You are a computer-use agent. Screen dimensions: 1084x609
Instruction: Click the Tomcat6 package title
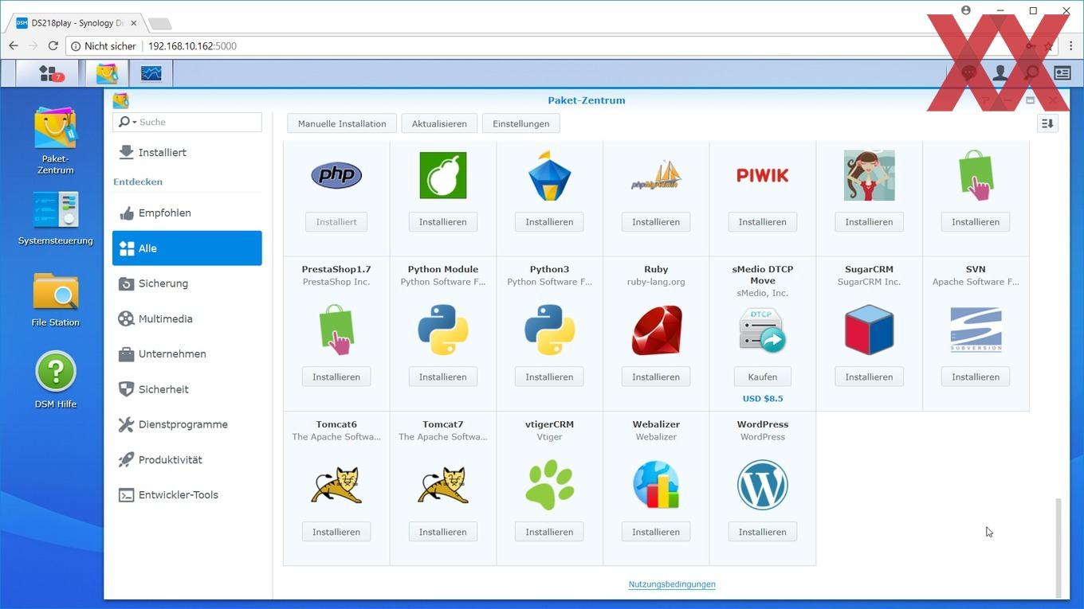point(336,424)
